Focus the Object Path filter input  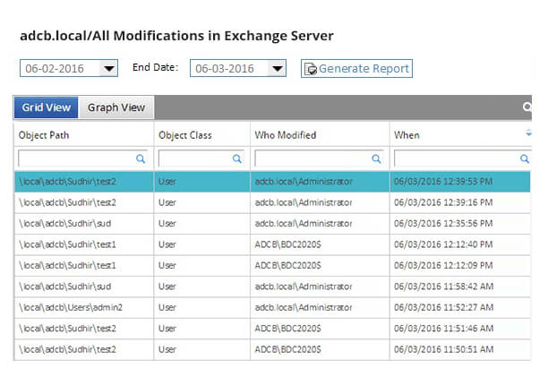[x=83, y=158]
